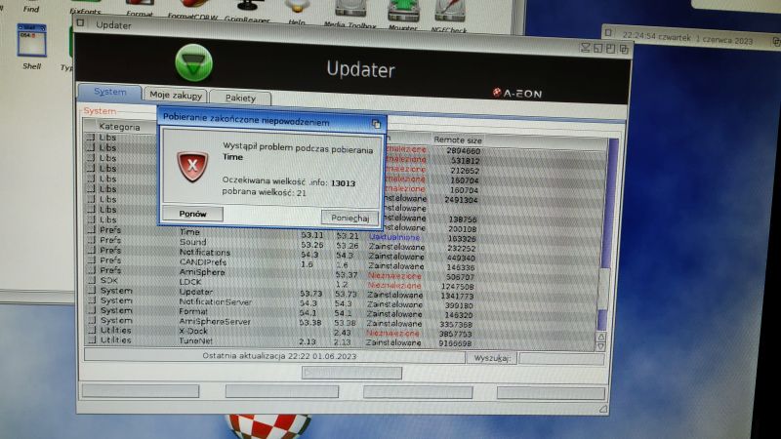Tick the checkbox for Prefs AmiSphere
Screen dimensions: 781x439
[91, 270]
